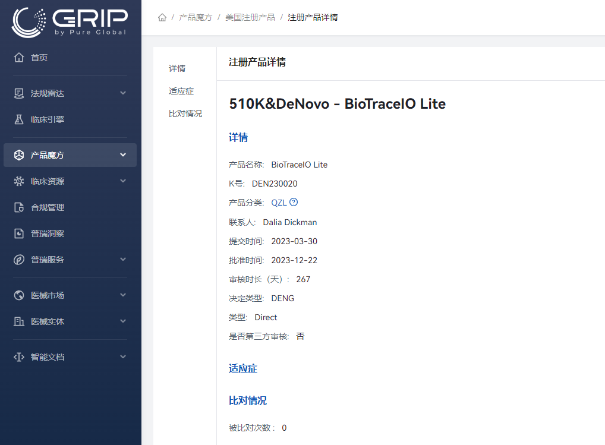605x445 pixels.
Task: Click contact name Dalia Dickman
Action: pyautogui.click(x=290, y=222)
